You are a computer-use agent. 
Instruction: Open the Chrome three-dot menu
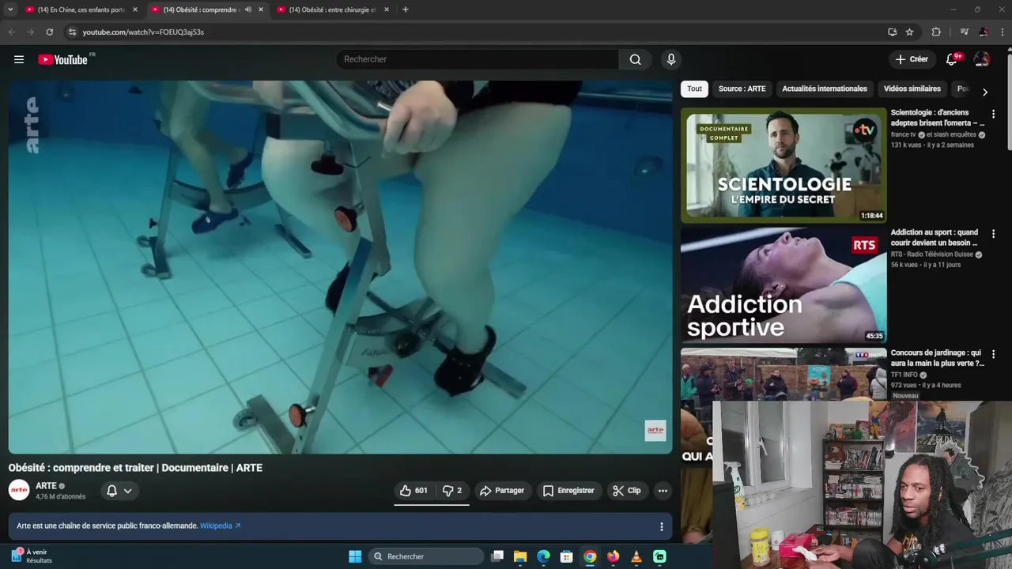pyautogui.click(x=1002, y=32)
